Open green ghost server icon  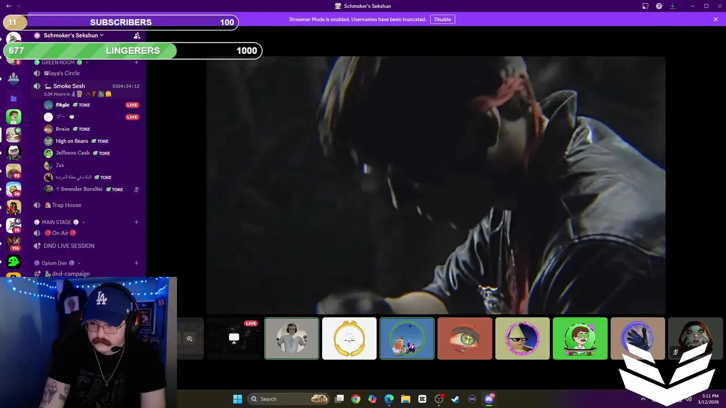pyautogui.click(x=14, y=261)
